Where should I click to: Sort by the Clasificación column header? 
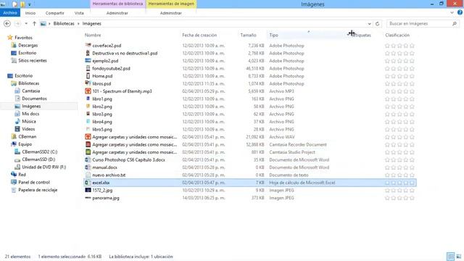pyautogui.click(x=397, y=35)
